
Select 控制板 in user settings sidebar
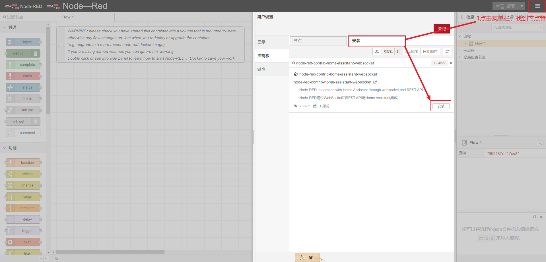[x=272, y=56]
